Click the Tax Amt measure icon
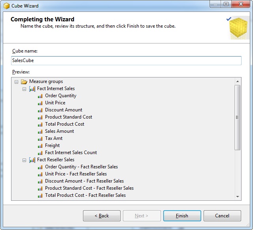This screenshot has width=253, height=230. 40,139
